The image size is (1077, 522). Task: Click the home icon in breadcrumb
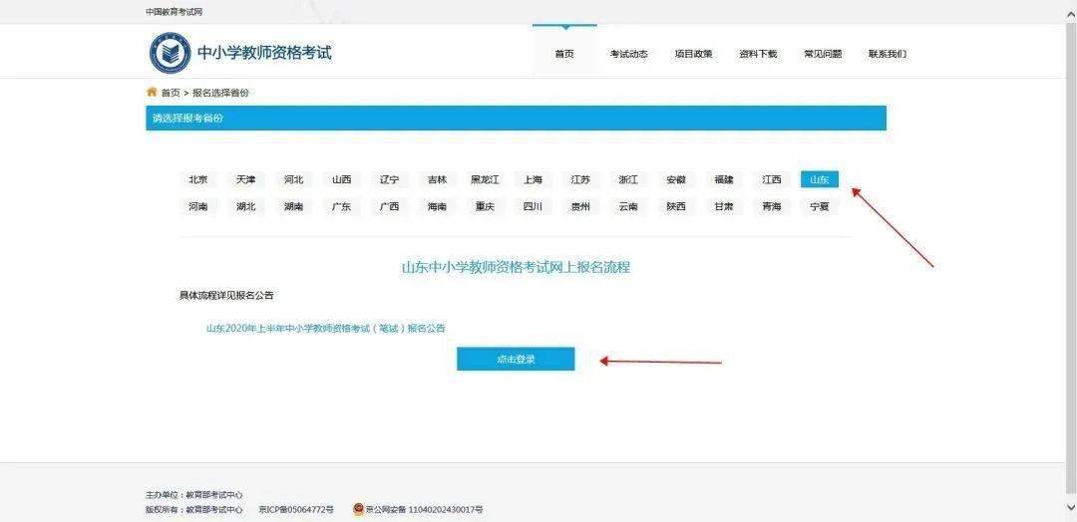[152, 92]
